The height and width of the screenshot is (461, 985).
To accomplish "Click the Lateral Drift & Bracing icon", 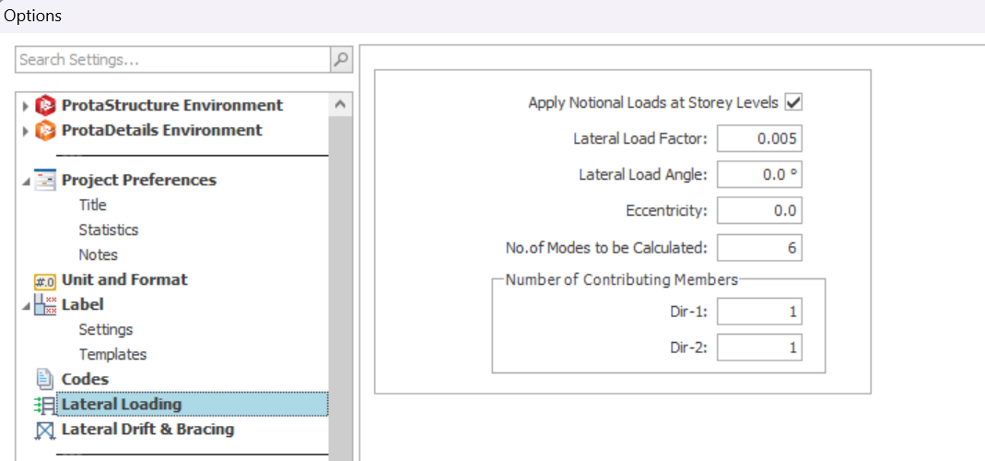I will 45,430.
